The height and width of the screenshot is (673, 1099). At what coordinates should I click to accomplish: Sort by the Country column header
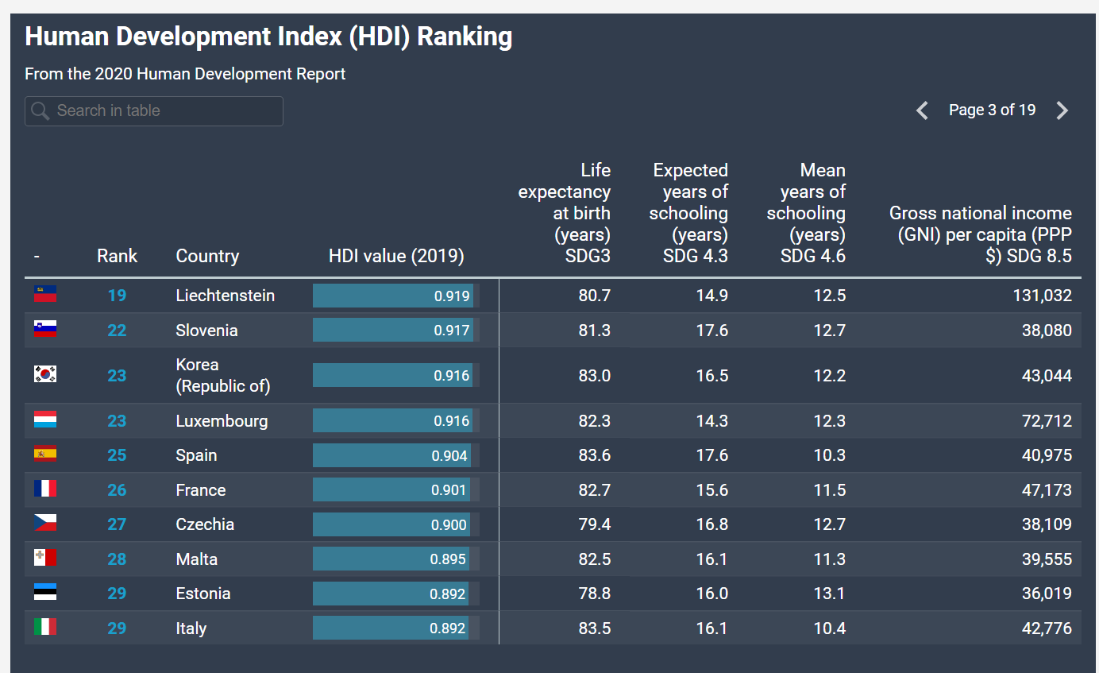coord(207,256)
